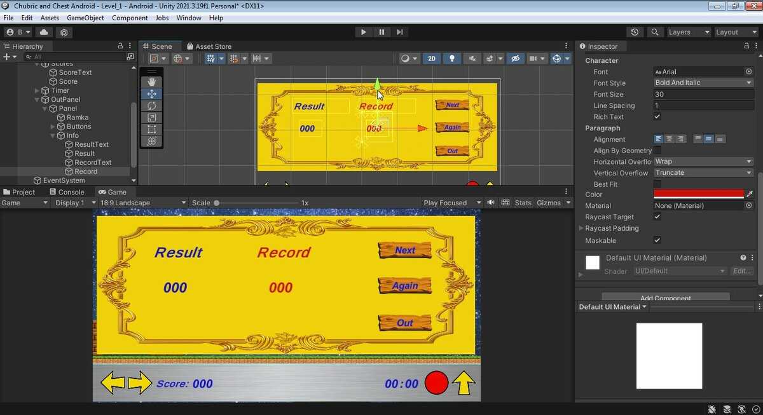Open the GameObject menu
Image resolution: width=763 pixels, height=415 pixels.
point(85,18)
